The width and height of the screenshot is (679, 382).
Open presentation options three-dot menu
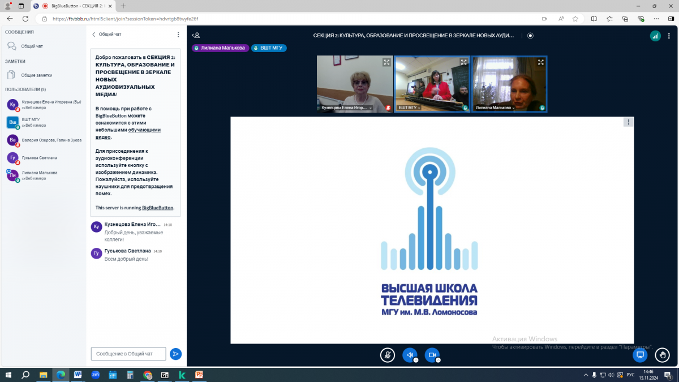tap(628, 122)
